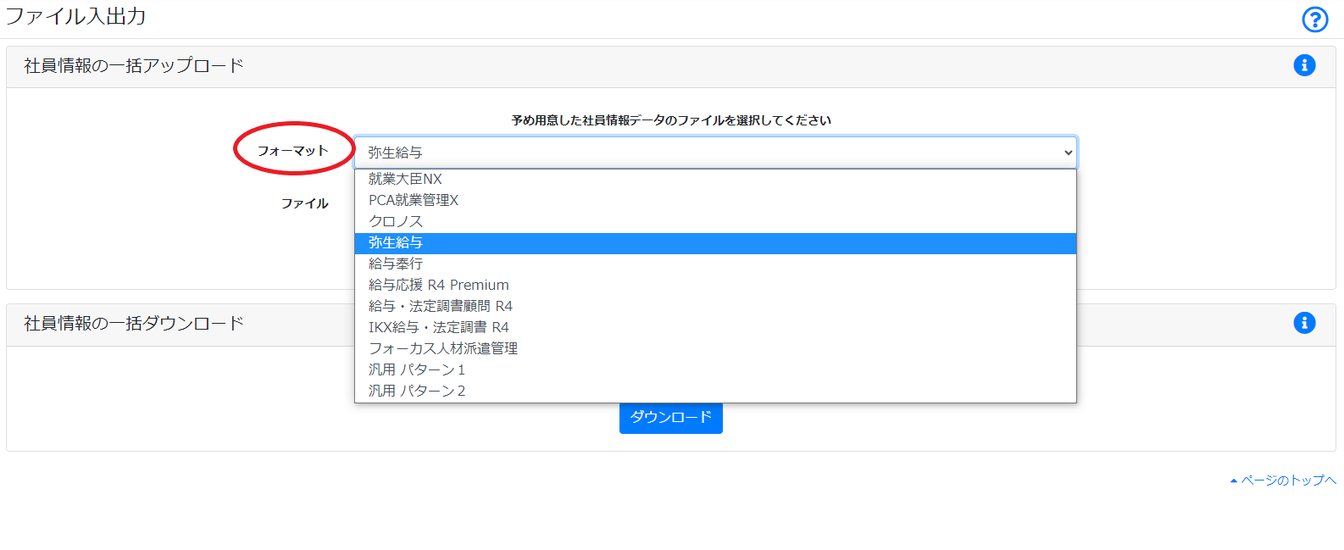Collapse the フォーマット dropdown showing 弥生給与
This screenshot has width=1344, height=550.
click(715, 153)
